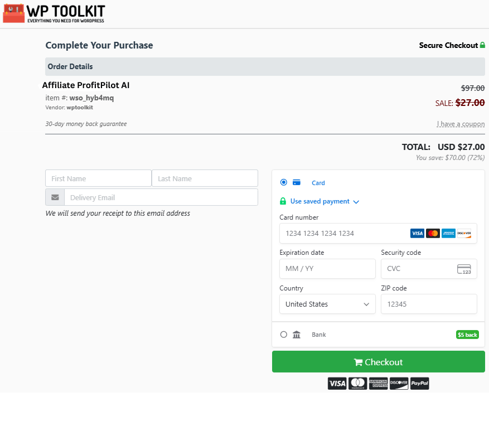Focus the ZIP code field
Screen dimensions: 489x421
coord(429,304)
